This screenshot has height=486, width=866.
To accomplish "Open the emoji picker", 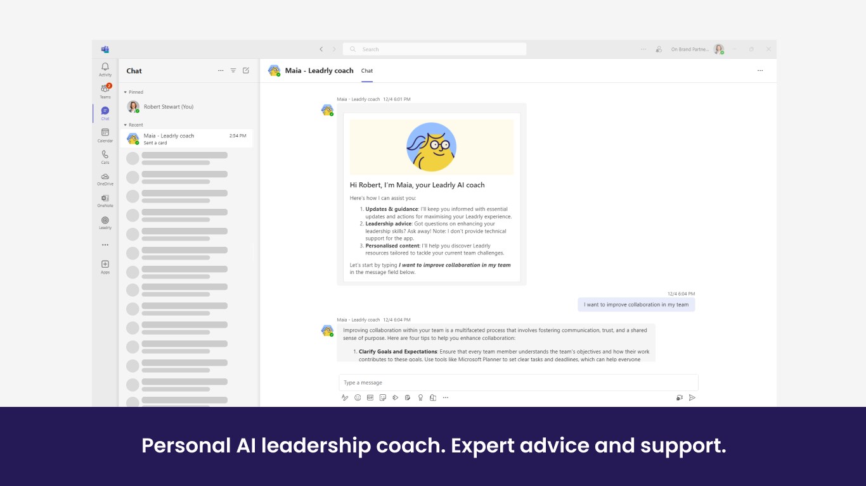I will click(358, 397).
